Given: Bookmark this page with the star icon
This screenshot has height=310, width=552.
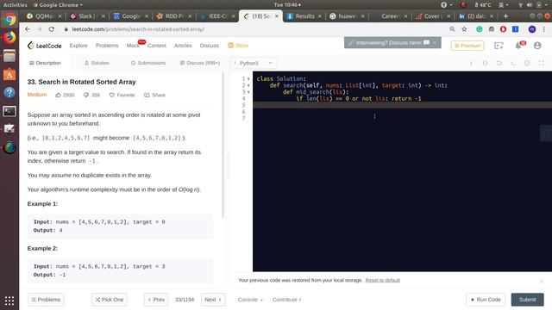Looking at the screenshot, I should tap(464, 29).
